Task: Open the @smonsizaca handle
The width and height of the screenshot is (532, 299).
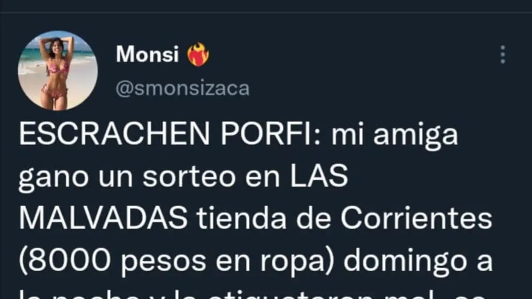Action: point(183,89)
